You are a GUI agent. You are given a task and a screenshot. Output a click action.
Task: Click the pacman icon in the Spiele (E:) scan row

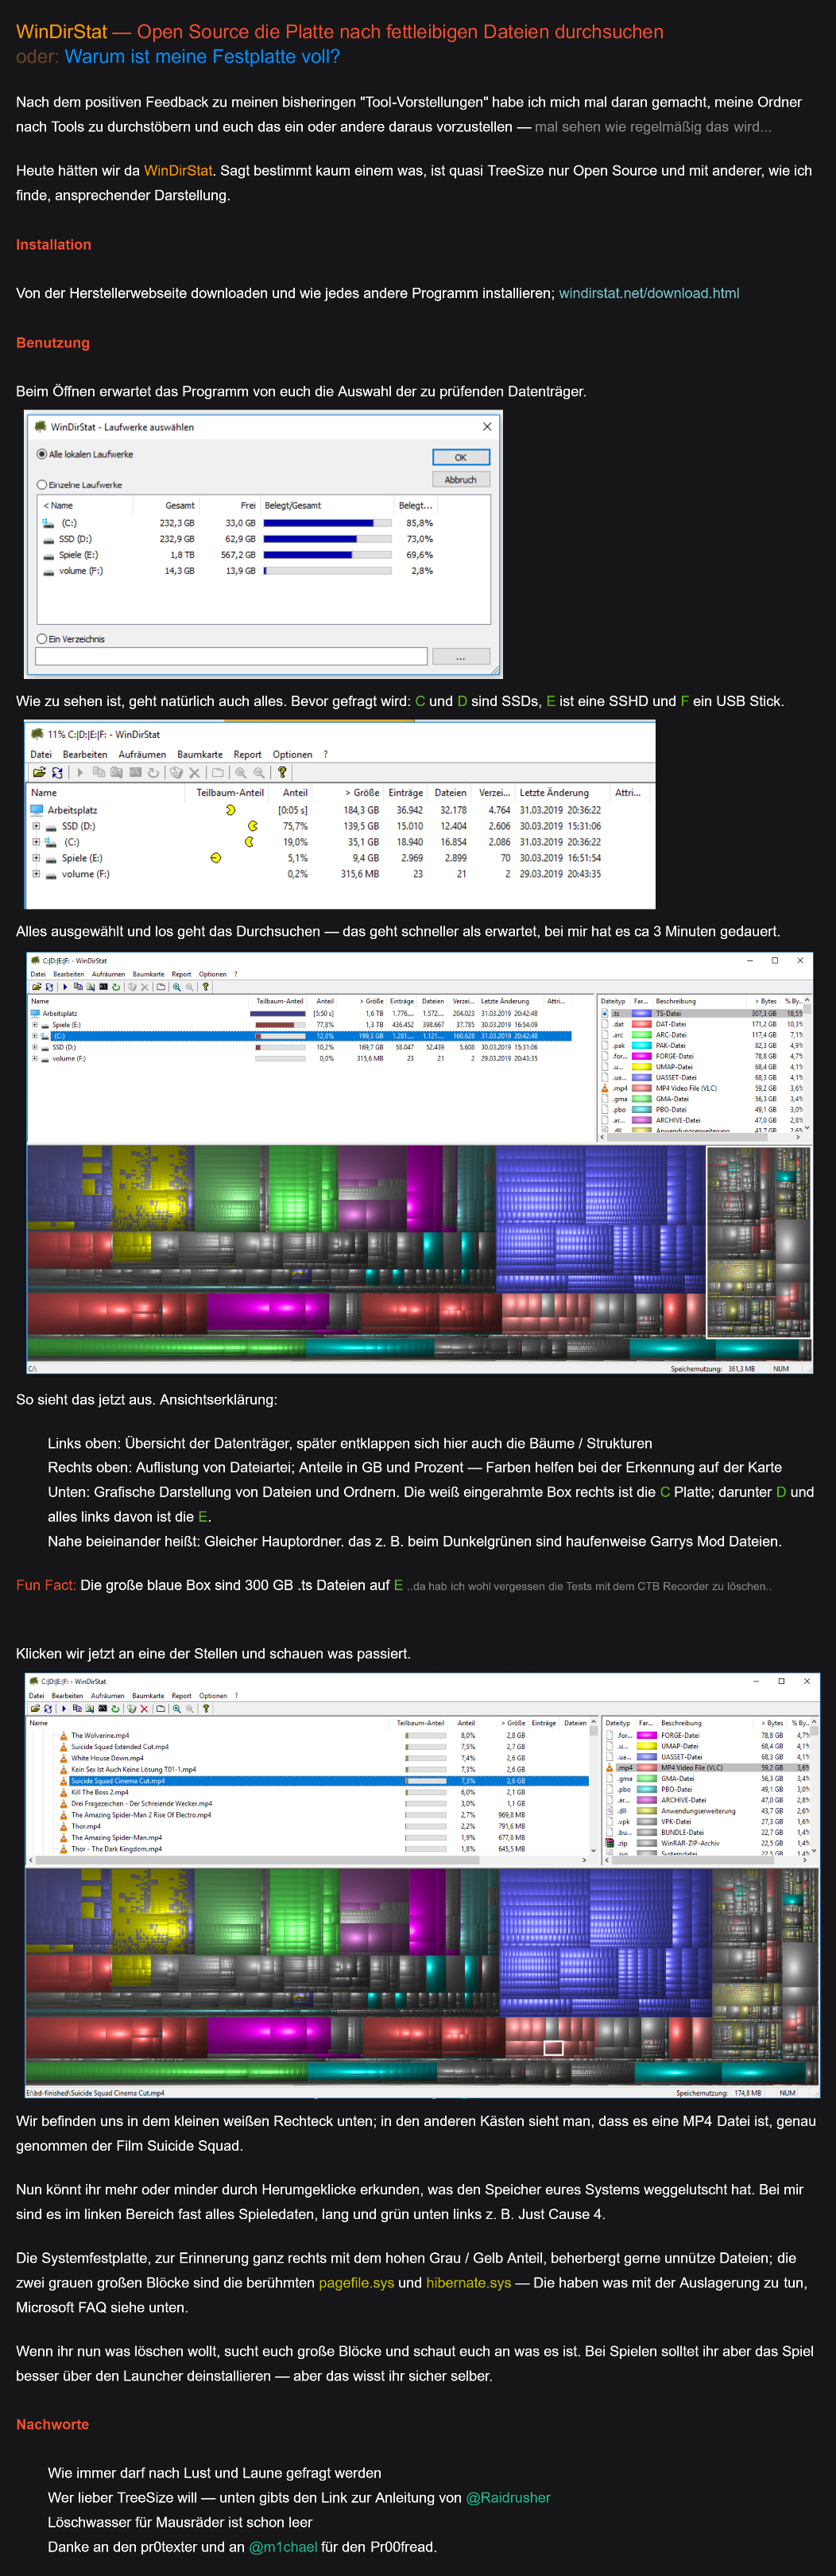tap(215, 858)
